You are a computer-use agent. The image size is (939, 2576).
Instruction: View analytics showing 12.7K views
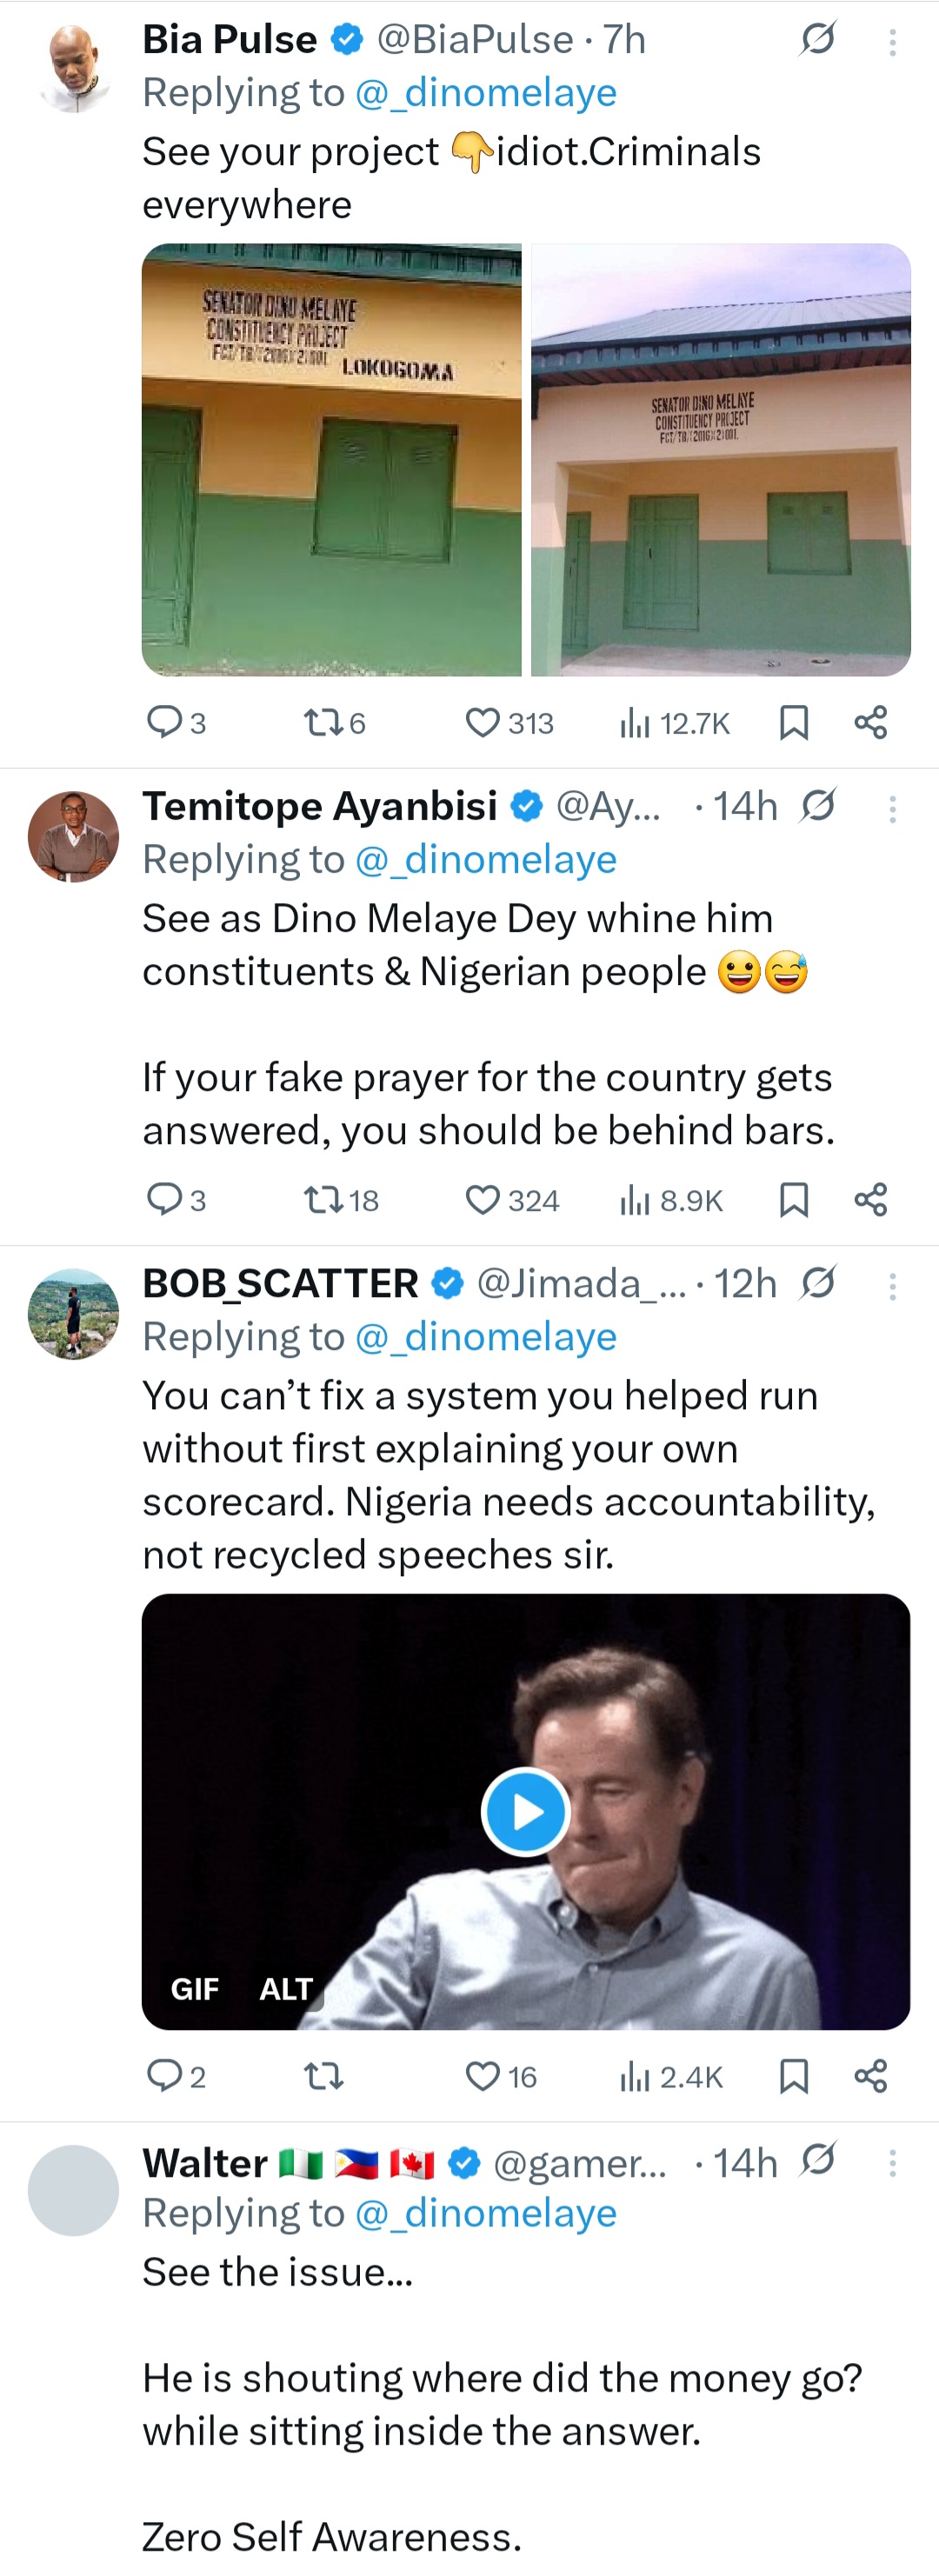coord(672,723)
